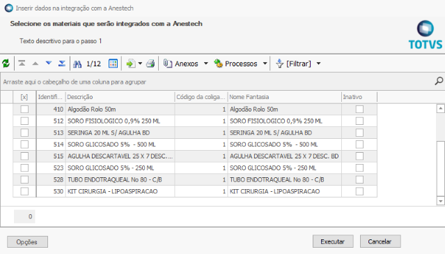
Task: Open the Processos menu
Action: [241, 63]
